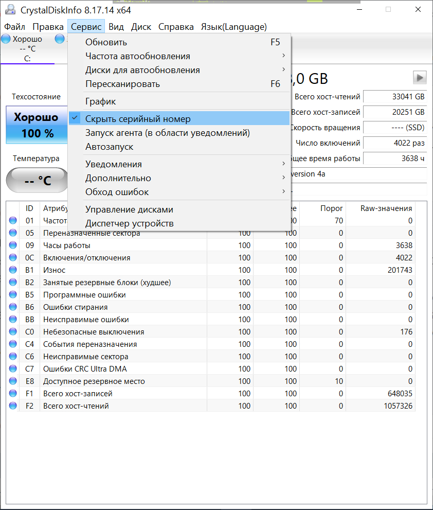433x510 pixels.
Task: Click the status orb of attribute F2
Action: coord(13,406)
